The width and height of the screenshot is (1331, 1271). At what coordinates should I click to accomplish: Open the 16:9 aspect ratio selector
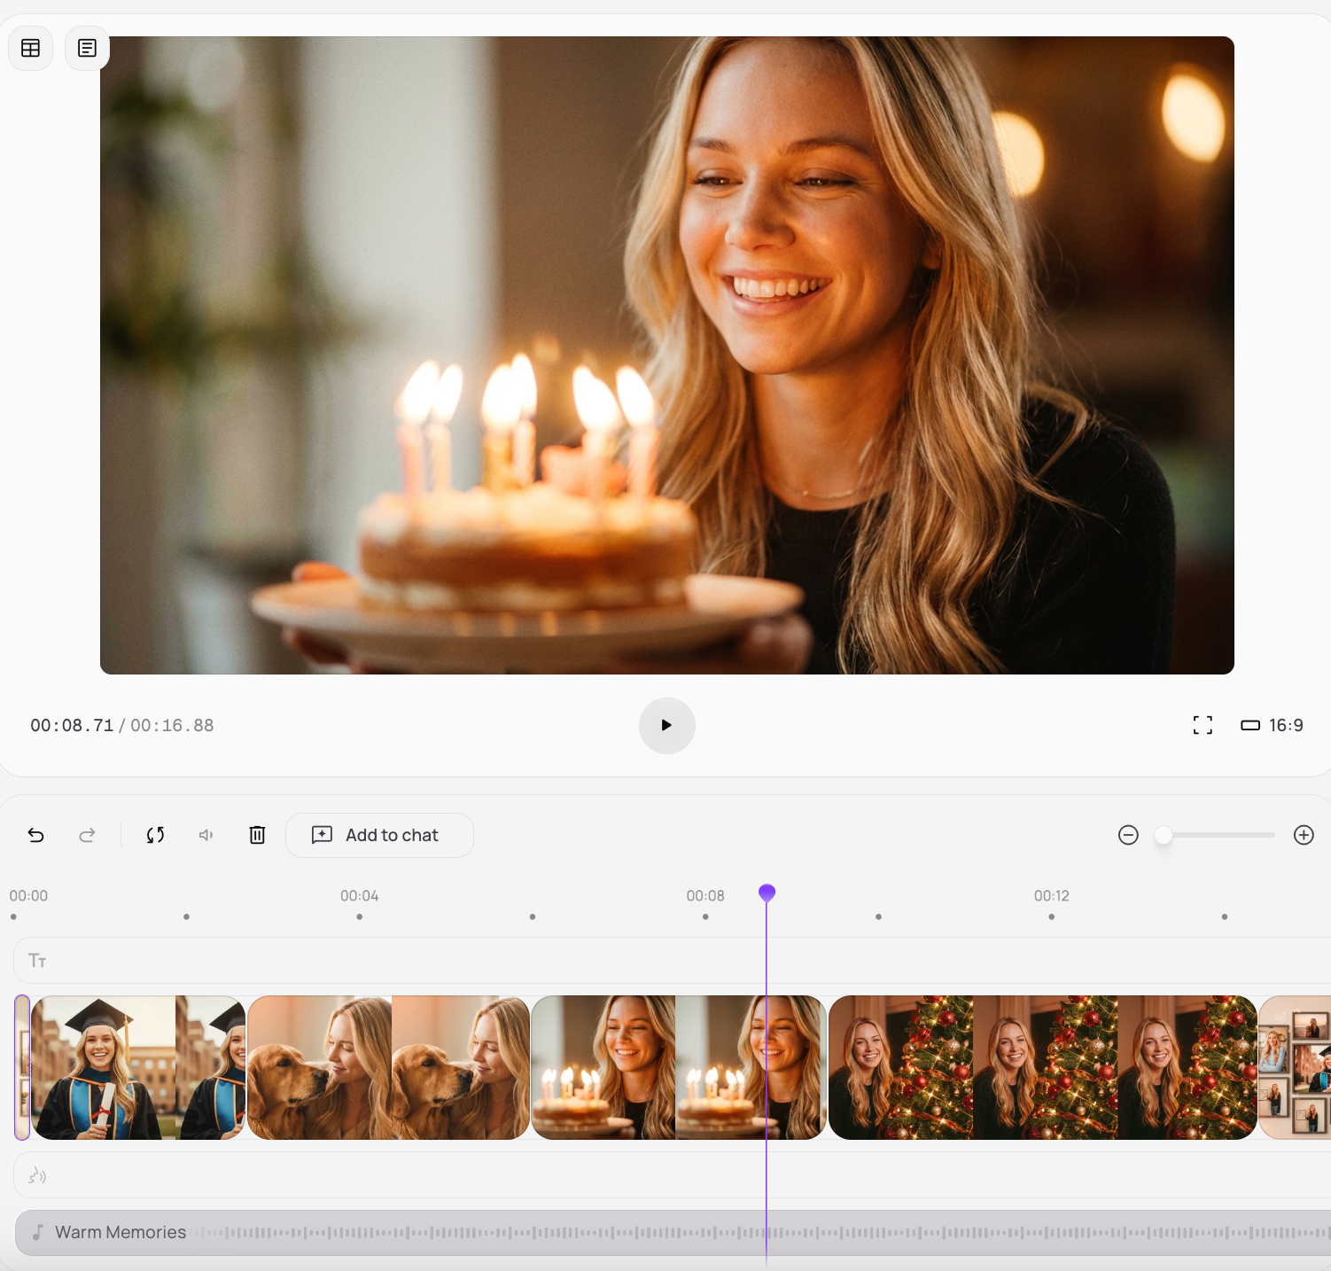point(1273,725)
